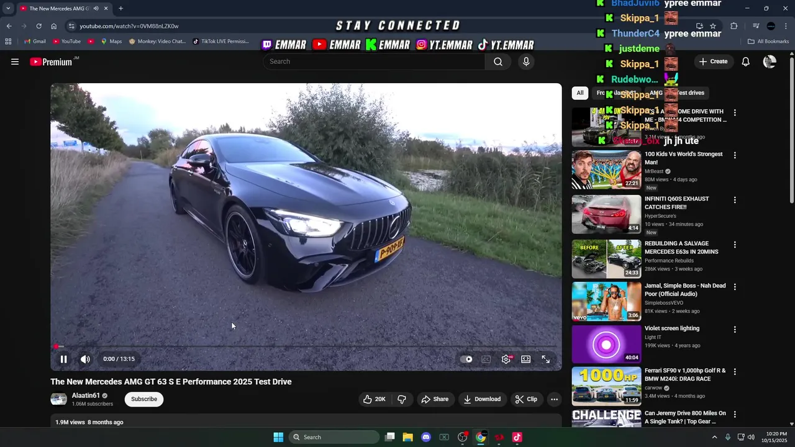795x447 pixels.
Task: Dislike this video
Action: point(402,399)
